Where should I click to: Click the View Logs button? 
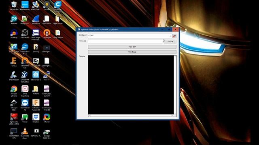click(132, 52)
